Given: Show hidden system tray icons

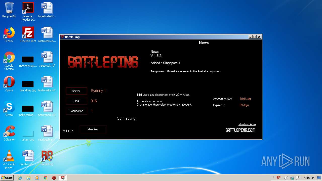Looking at the screenshot, I should click(273, 178).
